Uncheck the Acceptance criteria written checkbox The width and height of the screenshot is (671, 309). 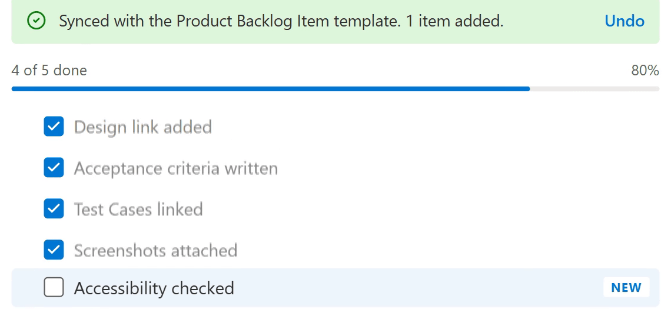(54, 167)
